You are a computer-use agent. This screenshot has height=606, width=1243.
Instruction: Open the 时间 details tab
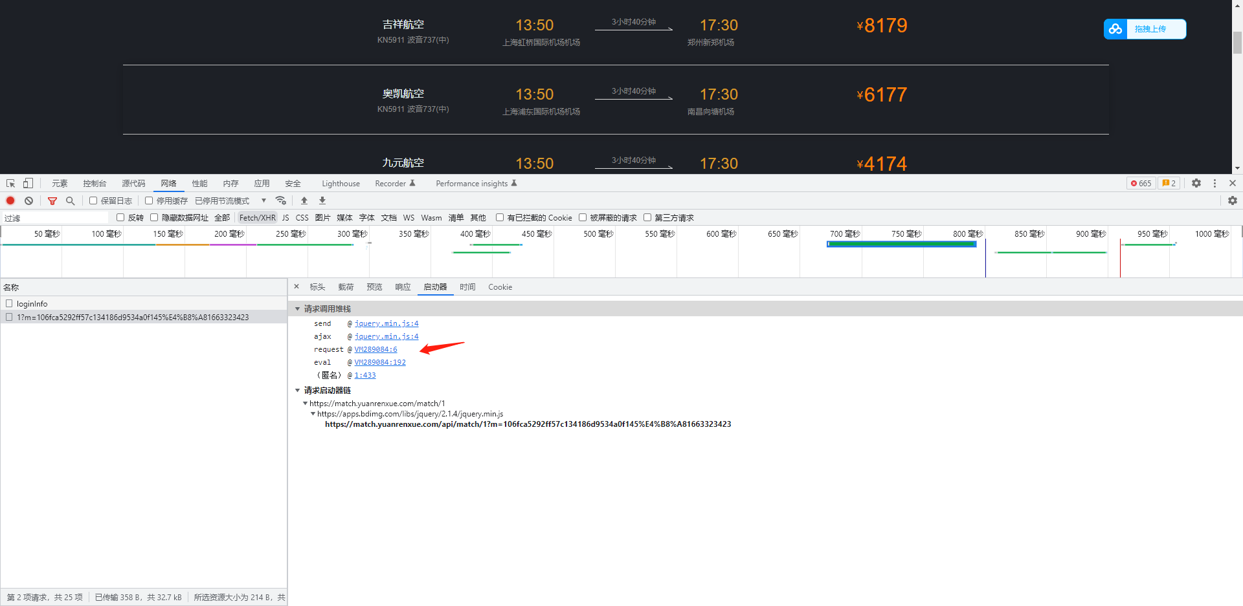click(x=467, y=287)
